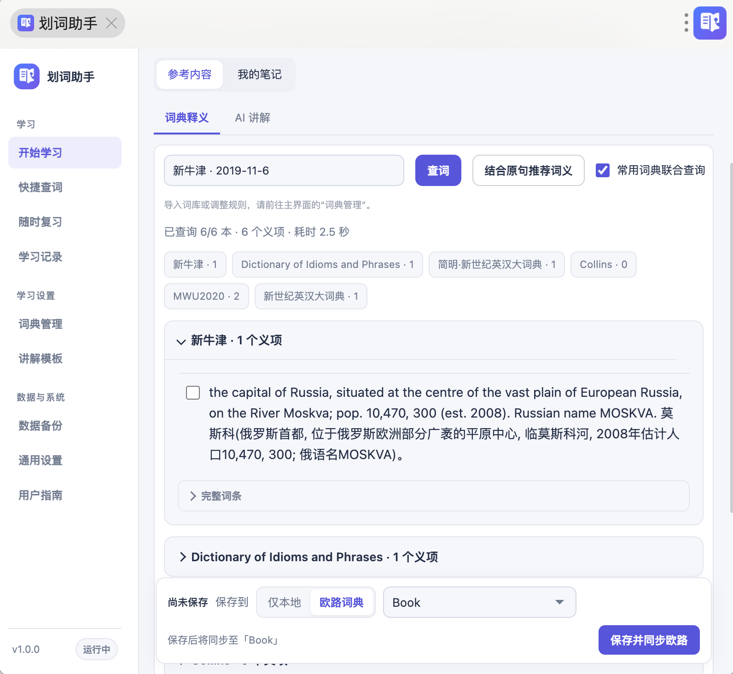Click the 运行中 status badge

click(x=97, y=649)
